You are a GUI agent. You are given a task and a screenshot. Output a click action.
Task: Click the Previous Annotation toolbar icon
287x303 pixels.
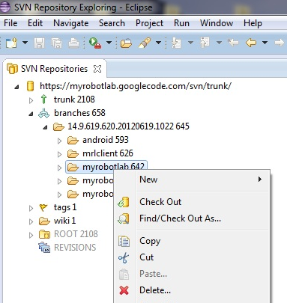pyautogui.click(x=205, y=43)
